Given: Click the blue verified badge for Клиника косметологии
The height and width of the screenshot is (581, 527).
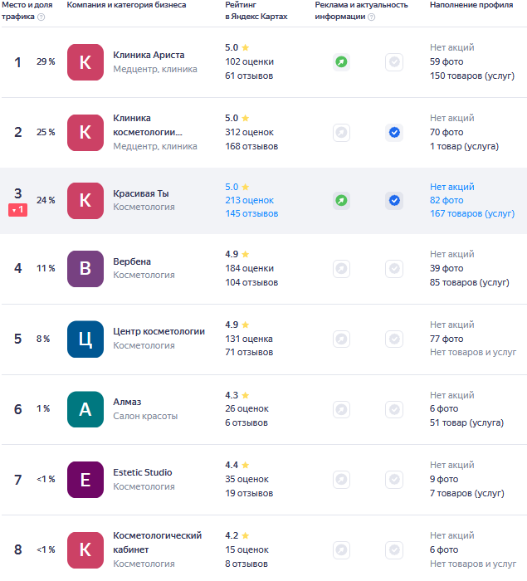Looking at the screenshot, I should [x=394, y=132].
